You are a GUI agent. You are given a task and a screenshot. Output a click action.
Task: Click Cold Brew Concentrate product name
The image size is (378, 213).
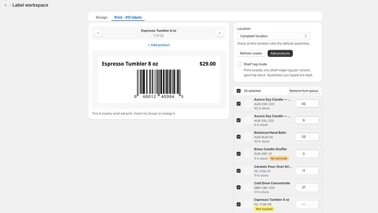[272, 183]
